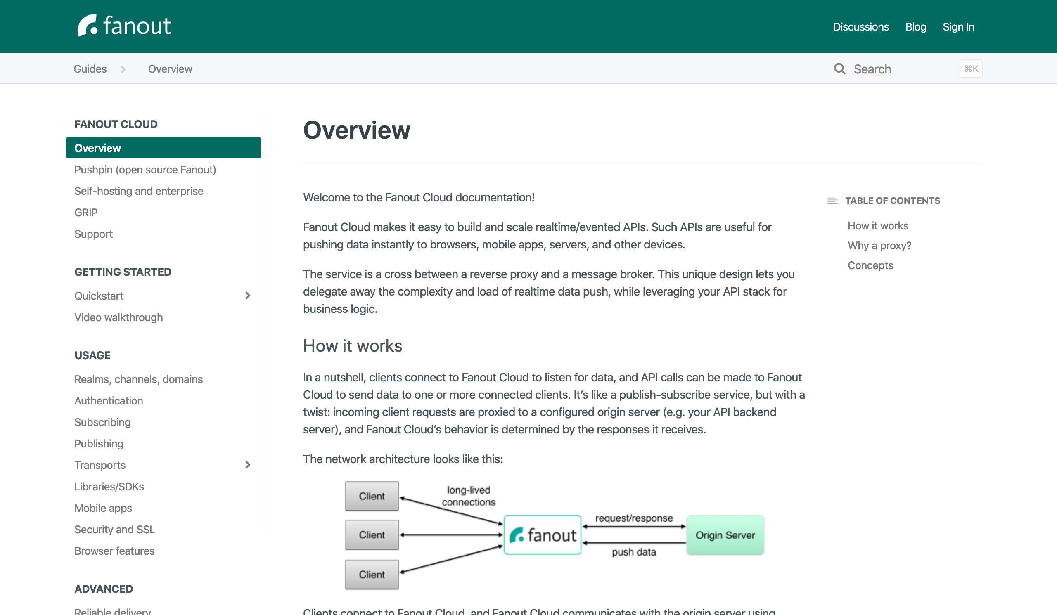Click the network architecture diagram
The image size is (1057, 615).
pyautogui.click(x=555, y=535)
